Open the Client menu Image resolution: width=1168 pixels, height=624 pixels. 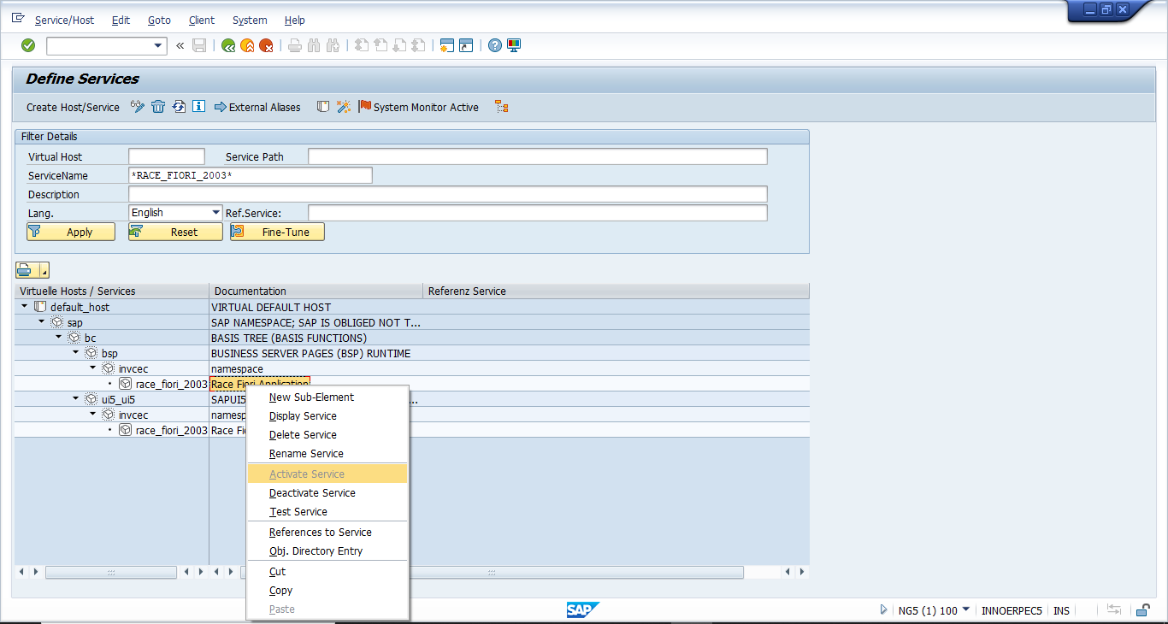[x=202, y=20]
